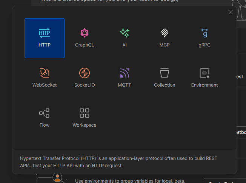246x183 pixels.
Task: Choose the GraphQL request icon
Action: pyautogui.click(x=85, y=33)
